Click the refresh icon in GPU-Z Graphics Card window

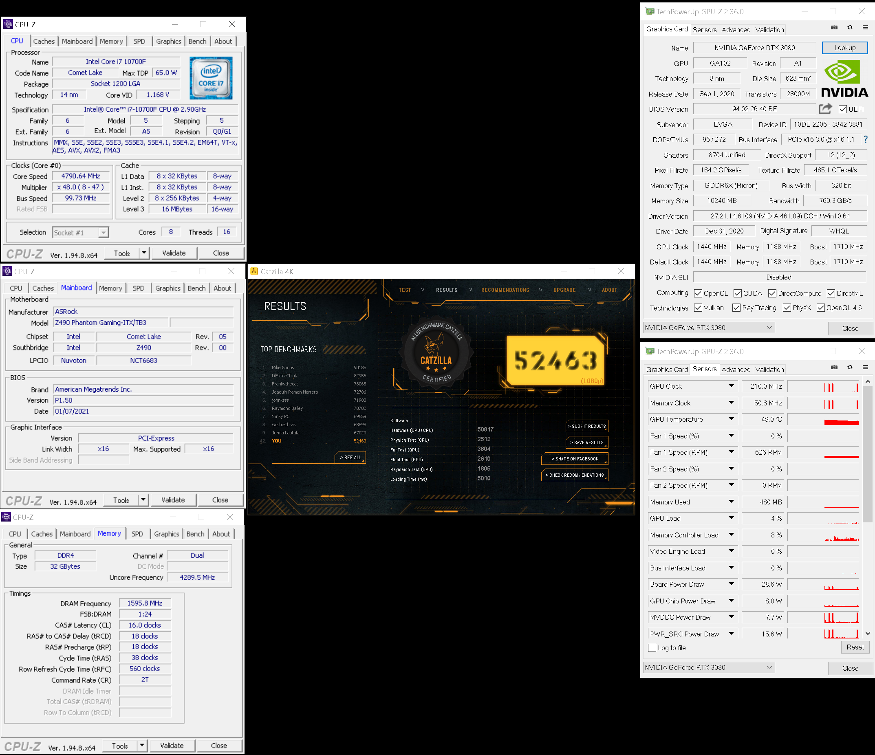[850, 27]
